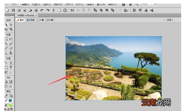The image size is (182, 111).
Task: Open the 文本(T) menu
Action: pos(69,4)
